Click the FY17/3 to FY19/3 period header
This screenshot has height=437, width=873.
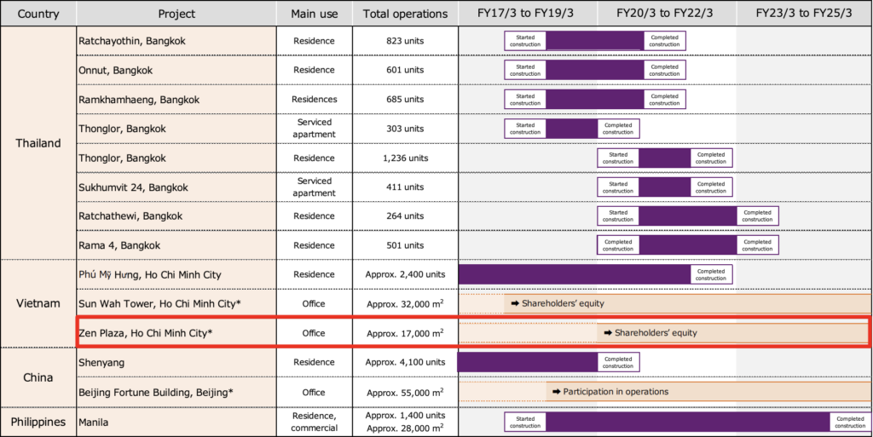click(527, 14)
